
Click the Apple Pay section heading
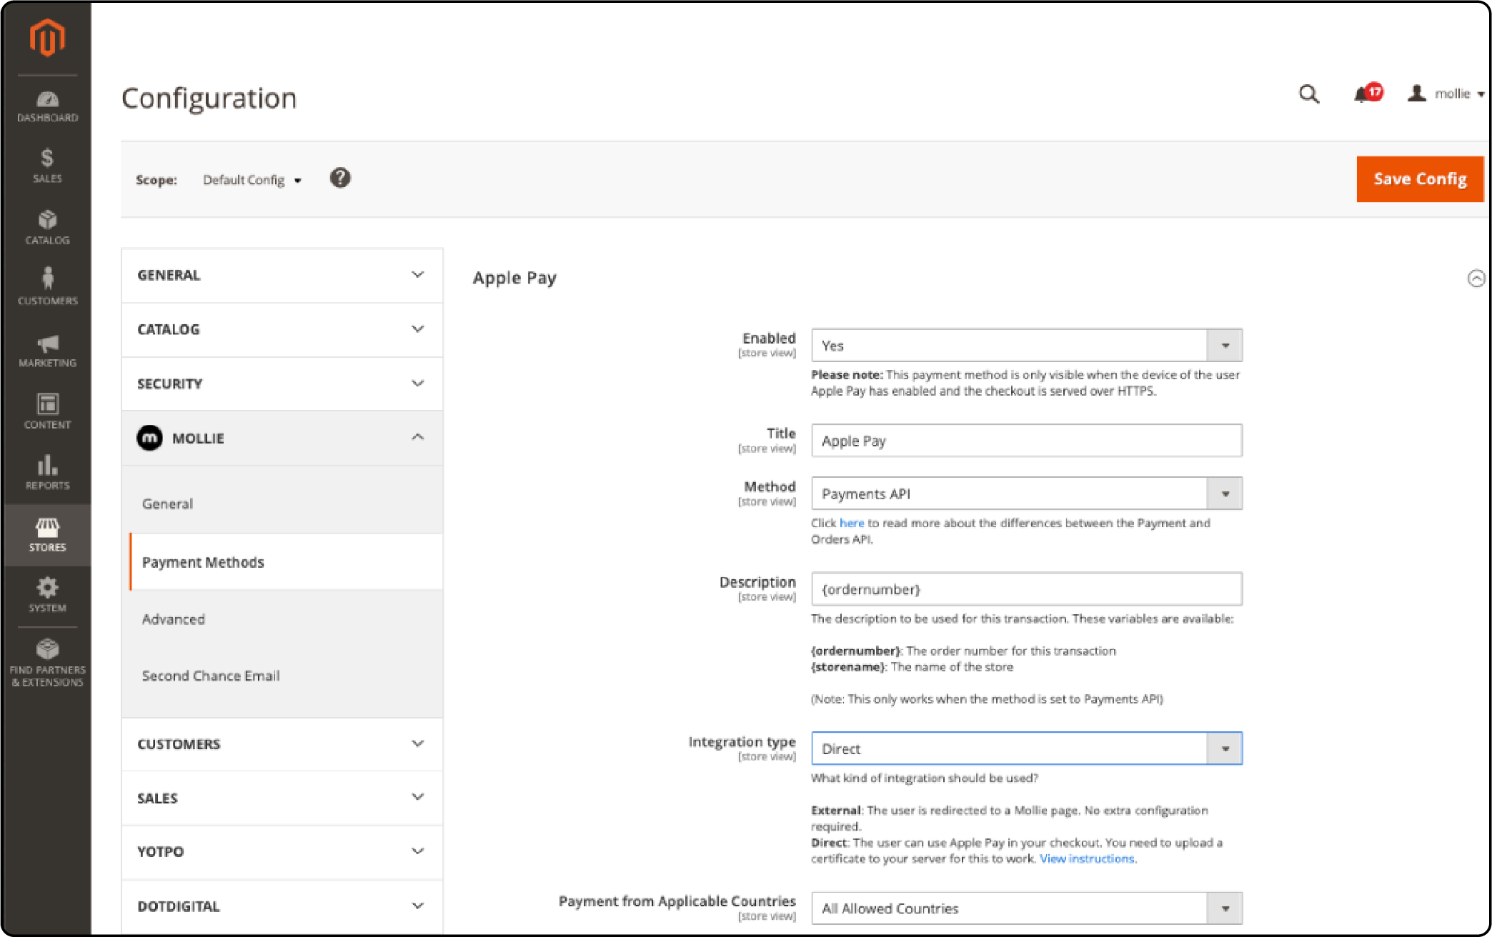coord(514,279)
